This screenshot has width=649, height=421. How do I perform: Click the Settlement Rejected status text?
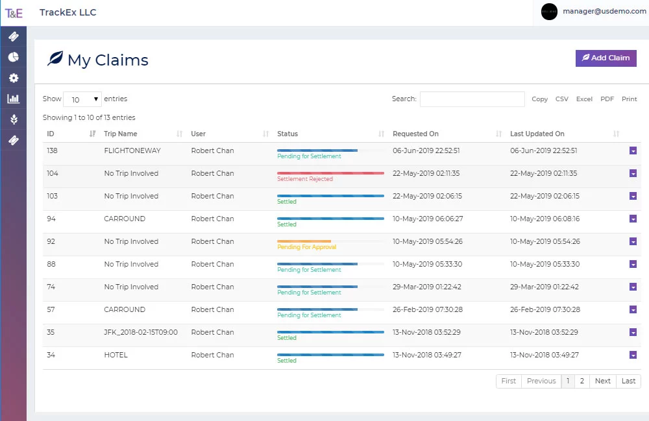[305, 179]
